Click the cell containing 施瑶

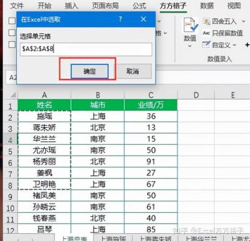pyautogui.click(x=44, y=116)
